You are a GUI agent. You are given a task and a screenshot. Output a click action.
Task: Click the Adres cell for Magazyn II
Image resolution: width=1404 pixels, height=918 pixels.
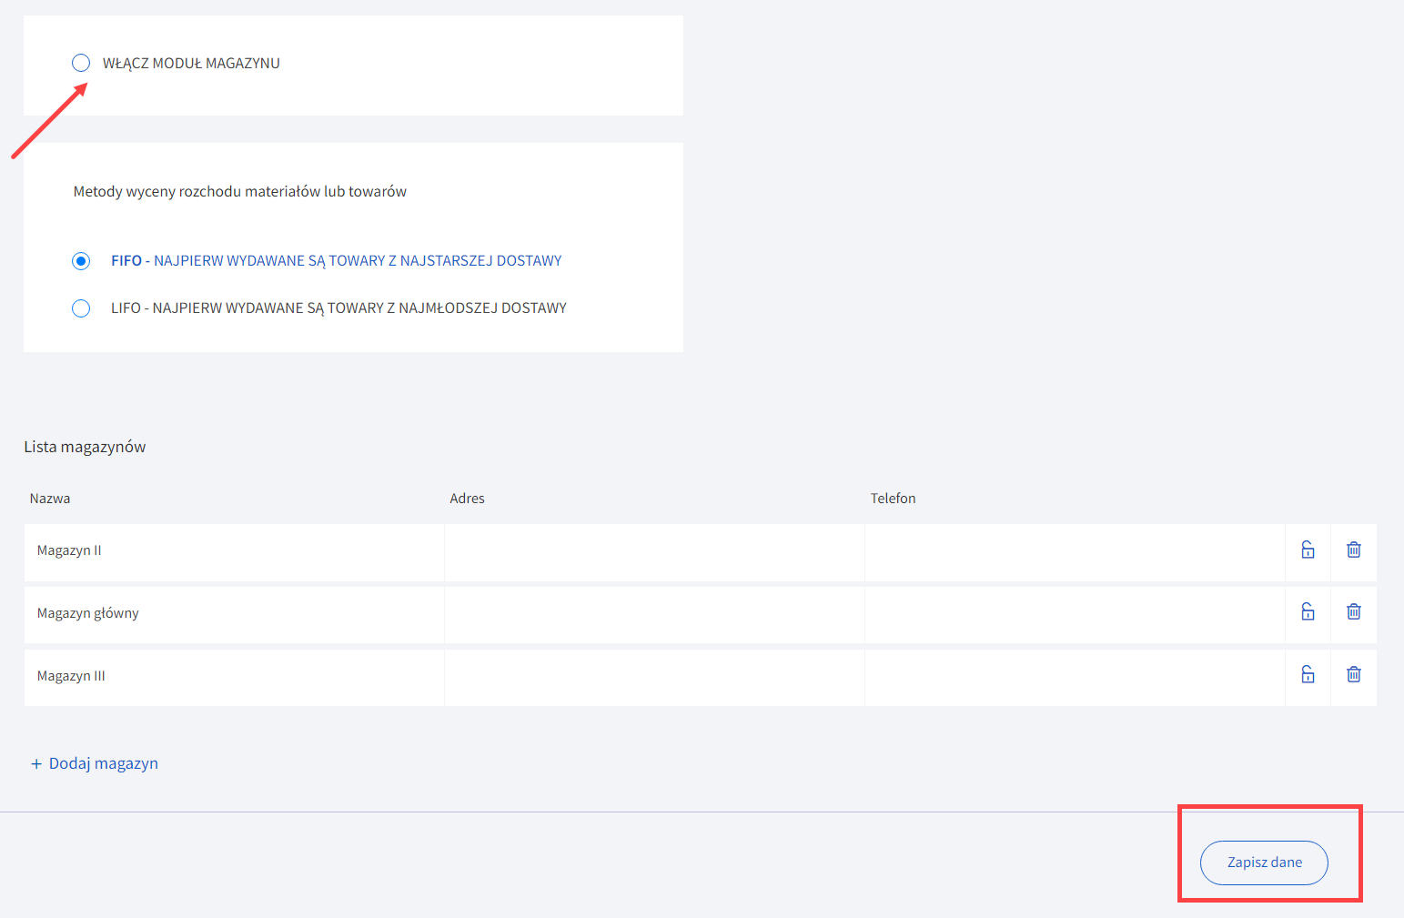pos(654,551)
